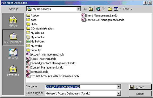Click Search the Web icon

pyautogui.click(x=98, y=9)
